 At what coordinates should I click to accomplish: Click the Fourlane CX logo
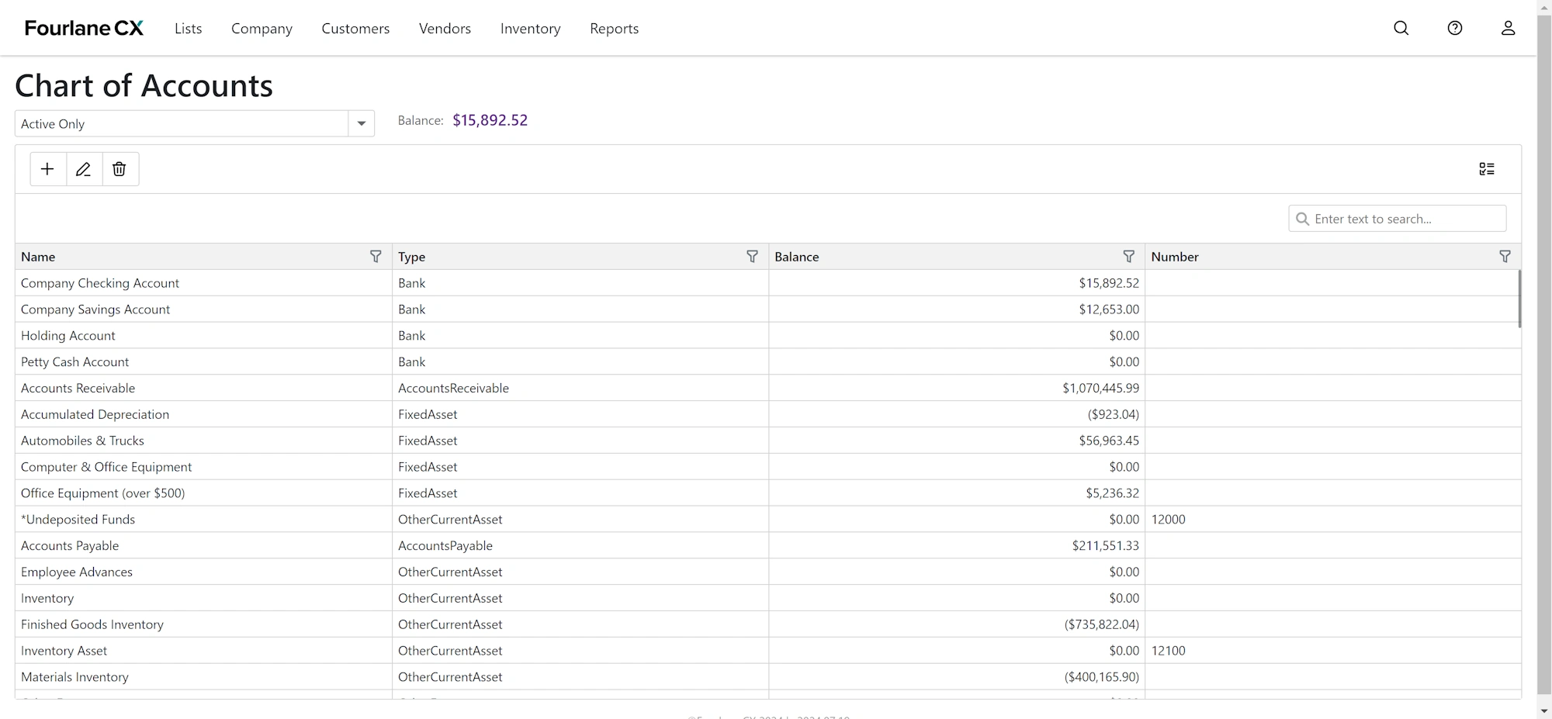point(84,28)
